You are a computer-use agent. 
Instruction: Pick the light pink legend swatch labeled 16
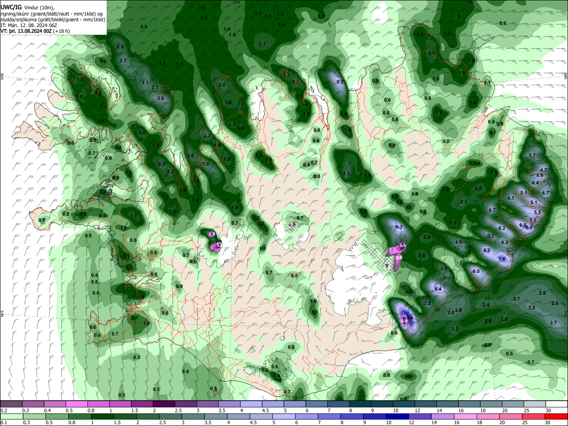pyautogui.click(x=466, y=417)
